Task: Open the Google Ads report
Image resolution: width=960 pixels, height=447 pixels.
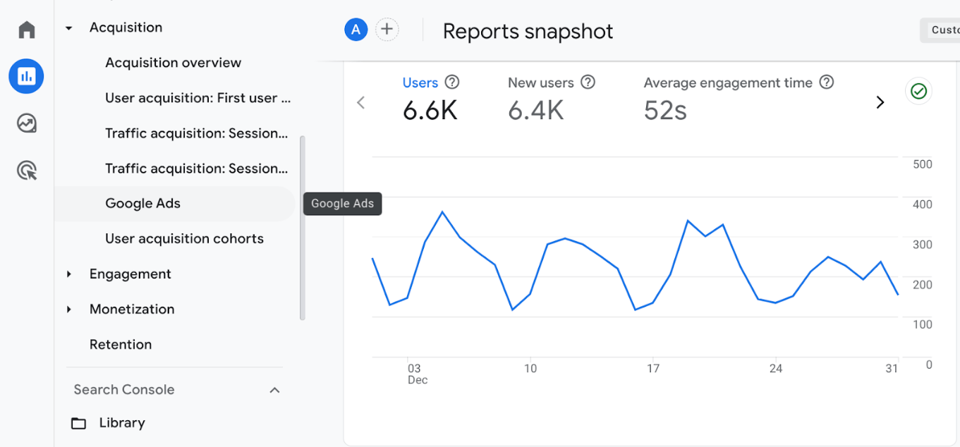Action: pyautogui.click(x=143, y=204)
